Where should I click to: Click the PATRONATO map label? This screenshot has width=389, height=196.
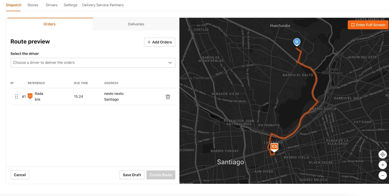(x=269, y=125)
